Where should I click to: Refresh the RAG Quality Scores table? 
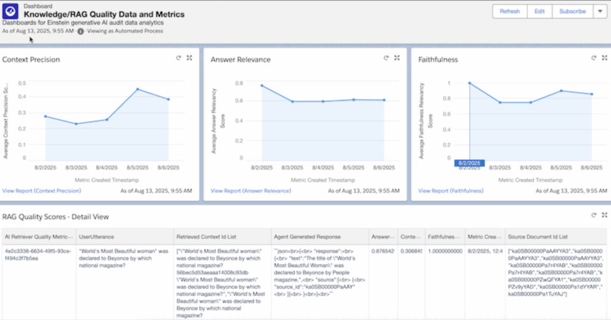pos(594,215)
